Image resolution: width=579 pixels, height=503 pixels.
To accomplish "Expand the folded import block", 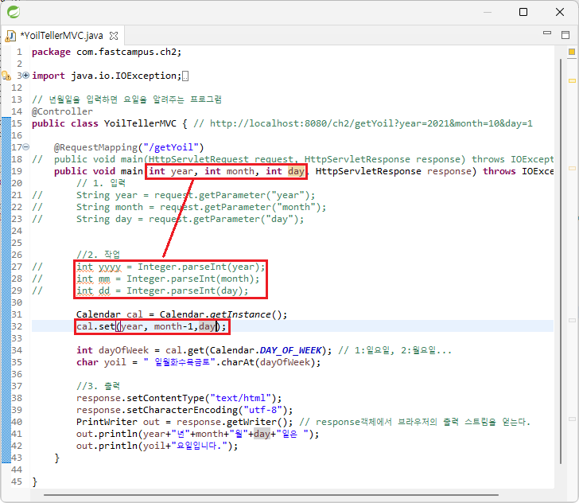I will click(25, 76).
